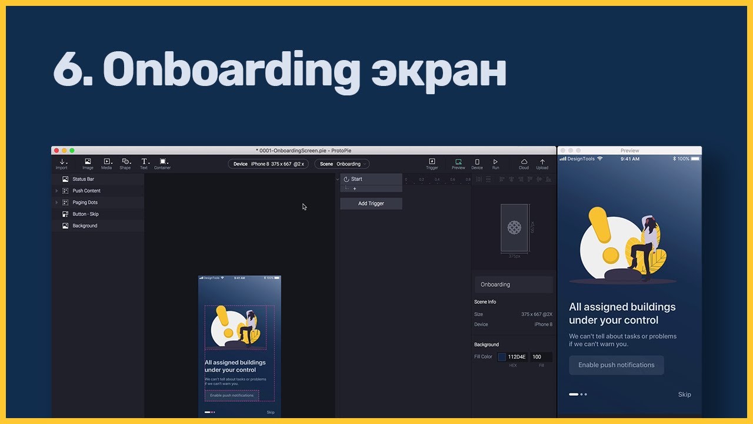Image resolution: width=753 pixels, height=424 pixels.
Task: Expand the Push Content layer group
Action: (57, 191)
